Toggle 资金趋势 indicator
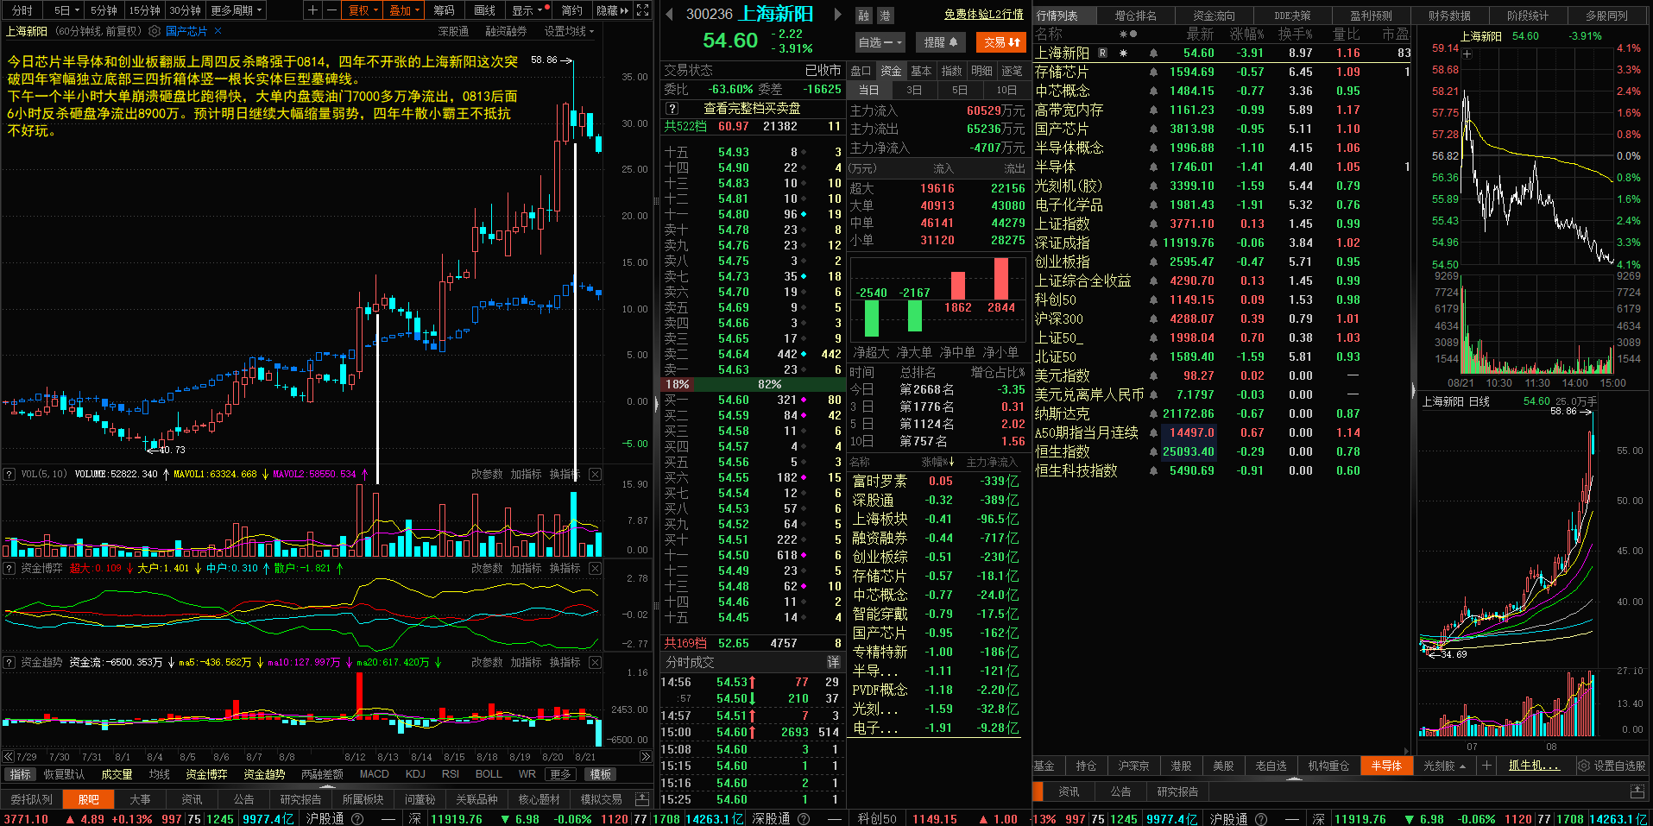Screen dimensions: 1653x826 point(264,774)
